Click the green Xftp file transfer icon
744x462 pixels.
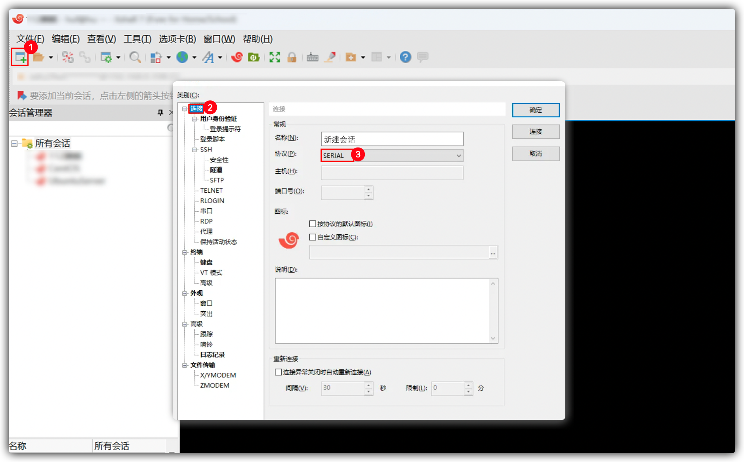[254, 58]
